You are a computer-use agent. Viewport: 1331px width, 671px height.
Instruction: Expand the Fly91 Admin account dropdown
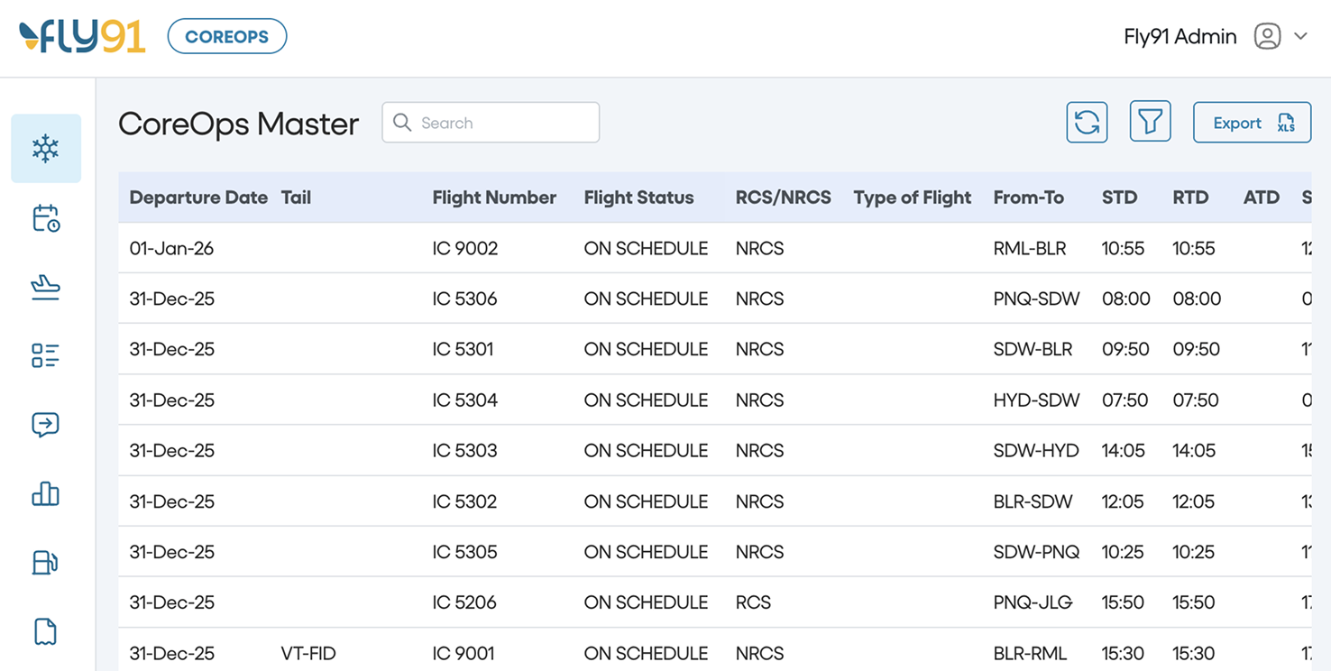pos(1301,36)
